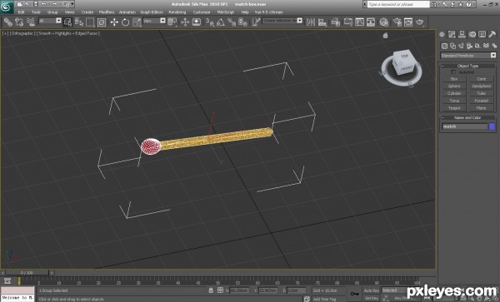Click the Tube primitive button
Screen dimensions: 500x302
(481, 93)
